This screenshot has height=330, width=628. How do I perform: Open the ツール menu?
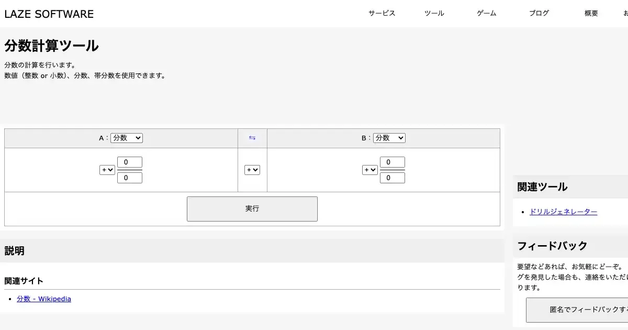point(434,14)
